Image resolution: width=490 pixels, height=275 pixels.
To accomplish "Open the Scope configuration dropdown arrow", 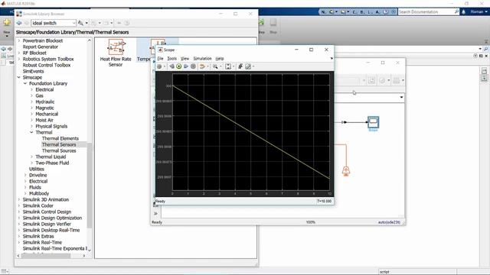I will click(165, 66).
